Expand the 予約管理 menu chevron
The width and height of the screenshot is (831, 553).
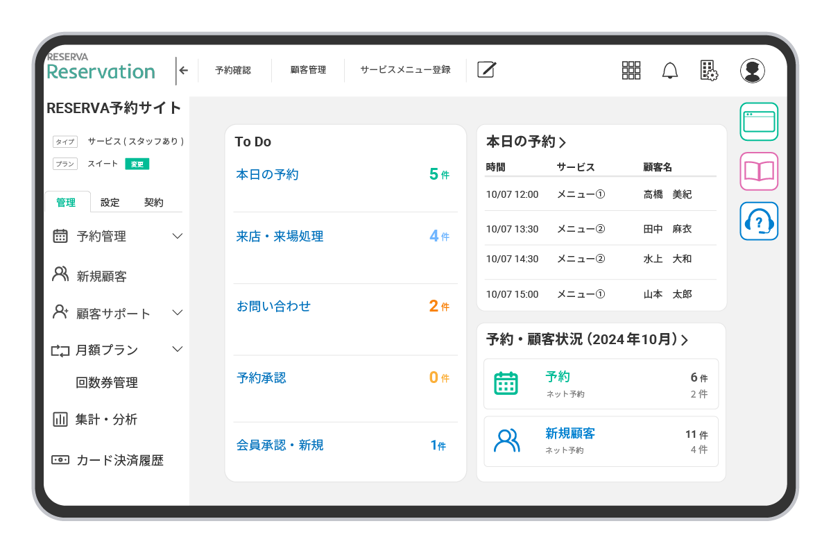click(x=177, y=236)
